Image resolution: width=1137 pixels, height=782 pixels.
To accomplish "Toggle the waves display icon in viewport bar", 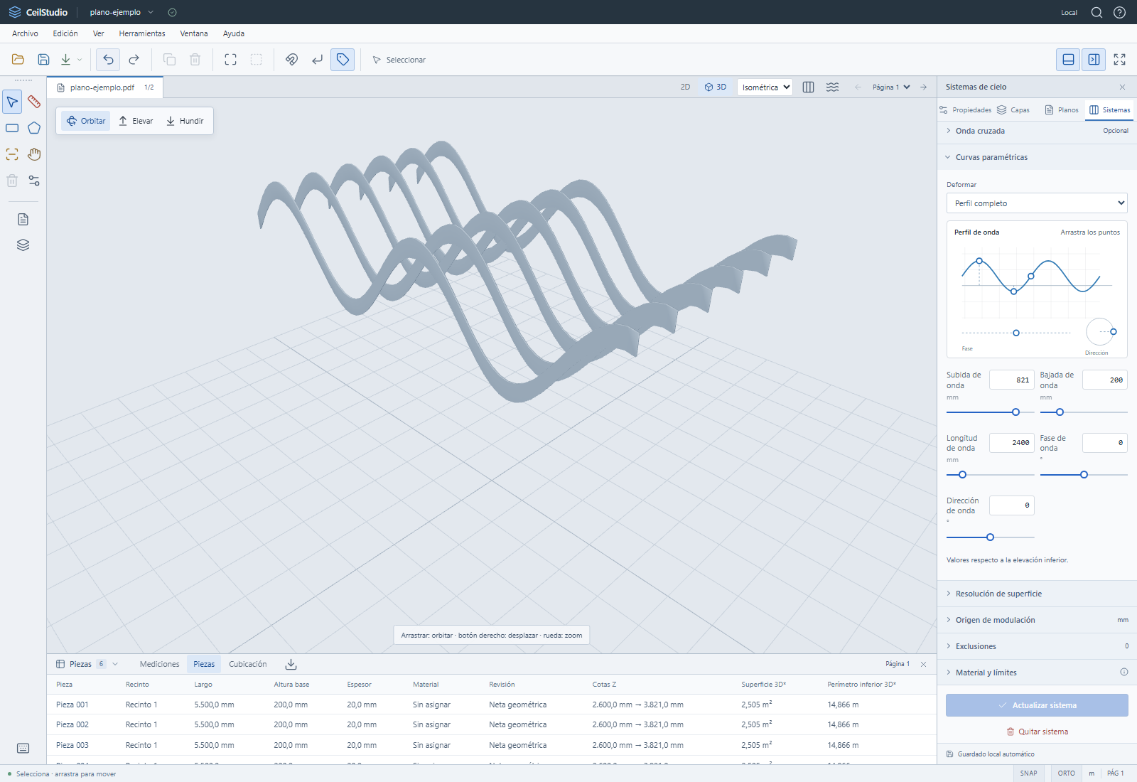I will coord(832,87).
